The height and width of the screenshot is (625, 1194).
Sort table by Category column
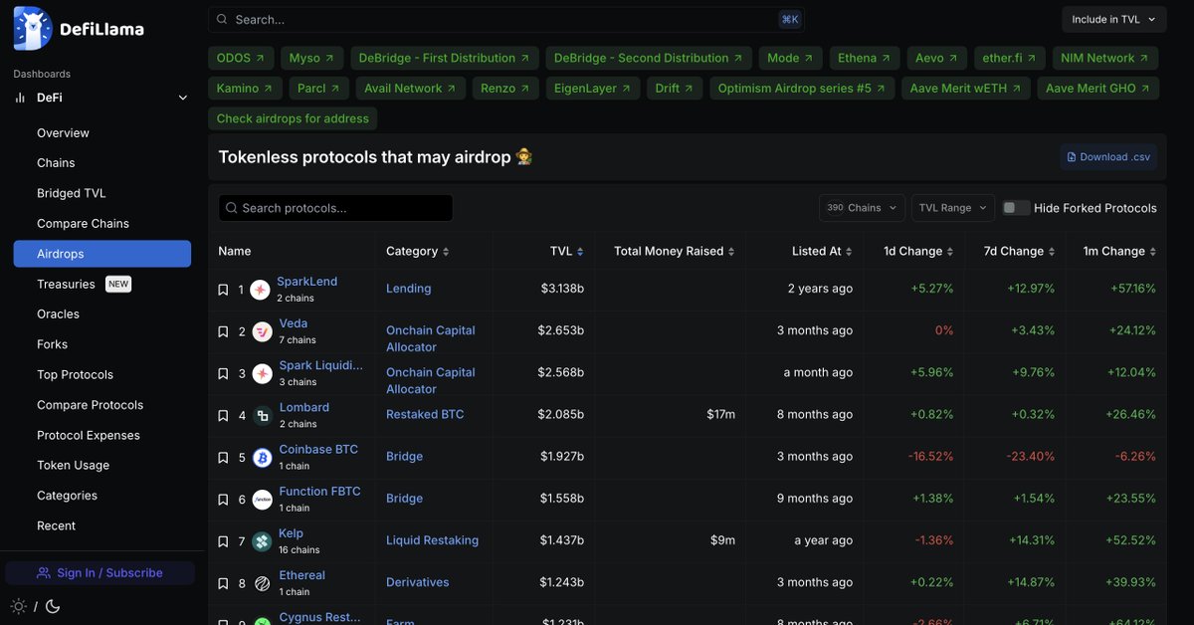pos(418,251)
